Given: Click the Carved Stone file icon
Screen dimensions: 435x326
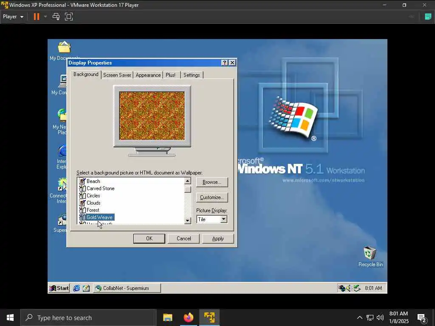Looking at the screenshot, I should 82,188.
